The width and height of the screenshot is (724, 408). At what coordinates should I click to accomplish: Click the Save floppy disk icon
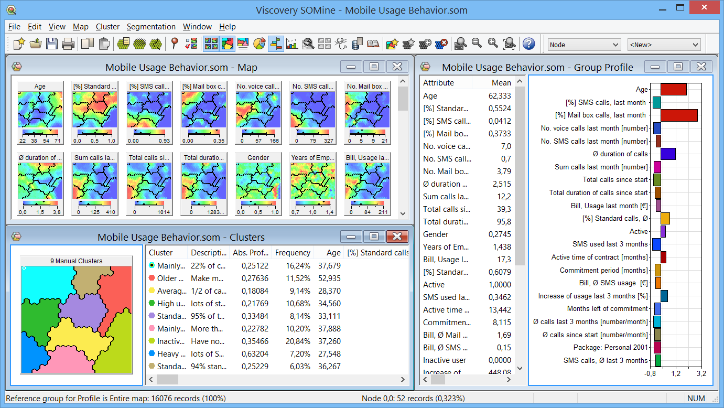tap(51, 44)
